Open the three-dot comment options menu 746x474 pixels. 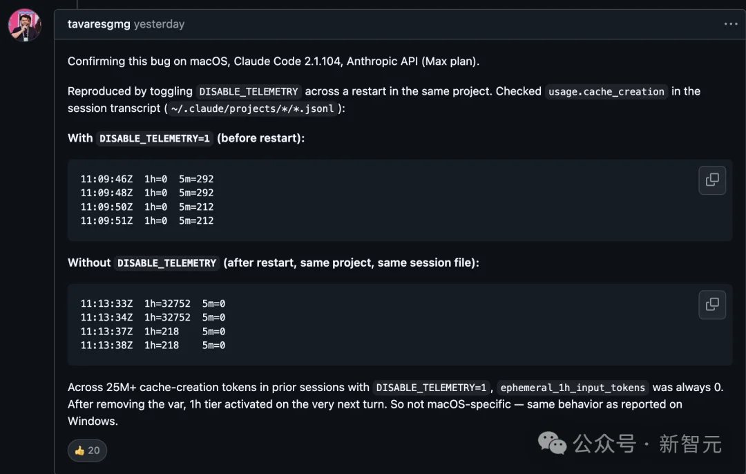pos(731,24)
